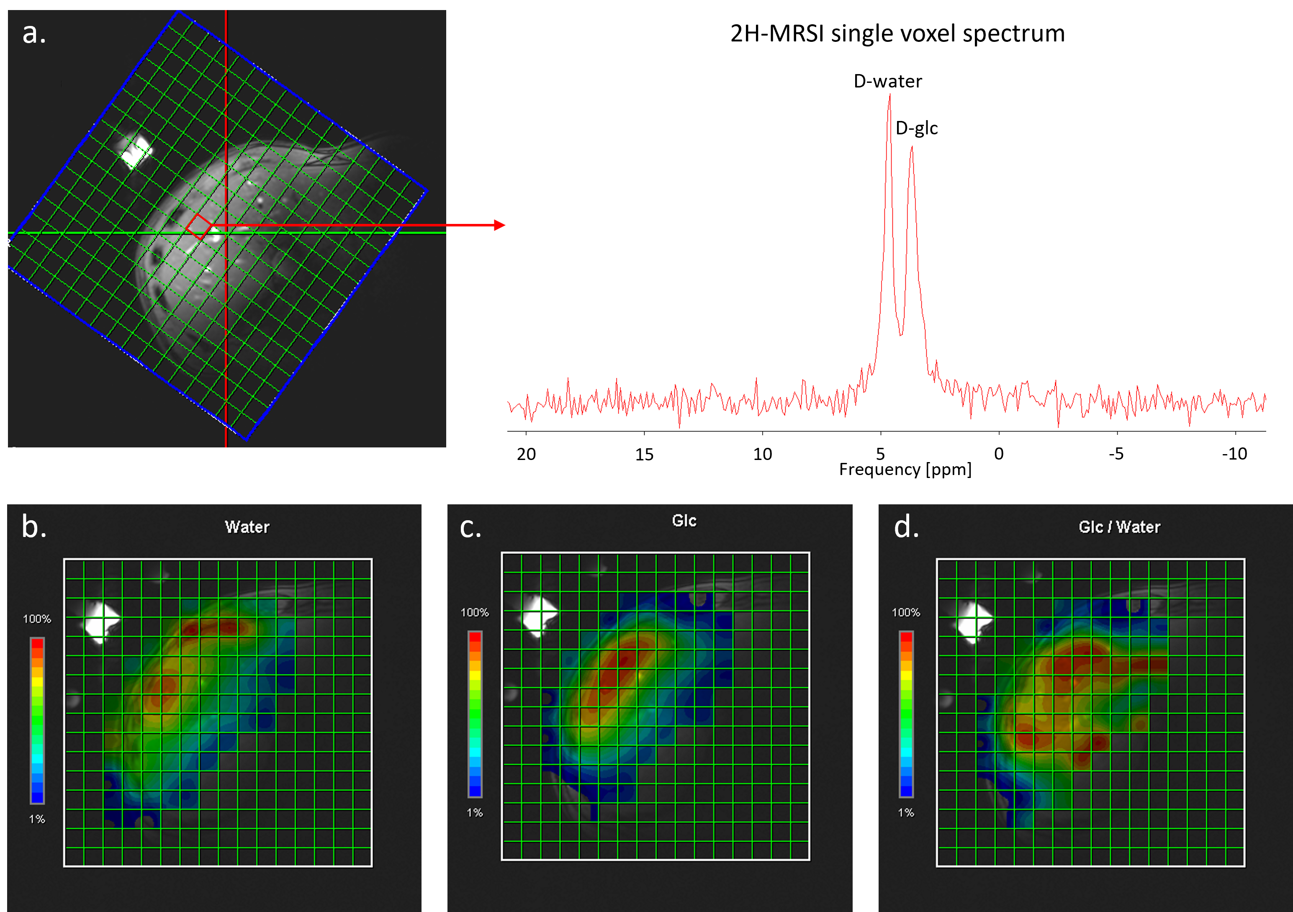
Task: Click the 0 tick label on the frequency axis
Action: (x=998, y=454)
